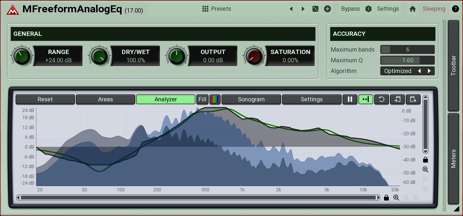Open the Optimized algorithm dropdown
Viewport: 463px width, 216px height.
click(x=398, y=71)
